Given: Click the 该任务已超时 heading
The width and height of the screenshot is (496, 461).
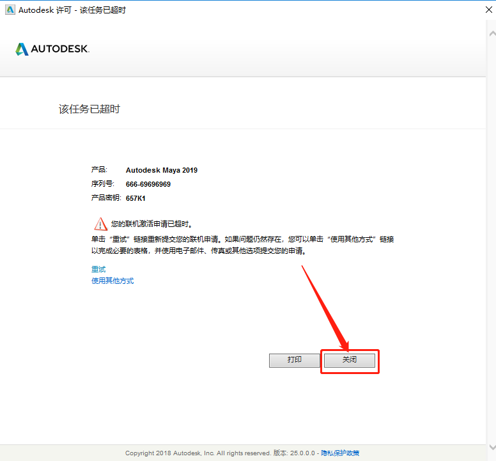Looking at the screenshot, I should [x=89, y=109].
